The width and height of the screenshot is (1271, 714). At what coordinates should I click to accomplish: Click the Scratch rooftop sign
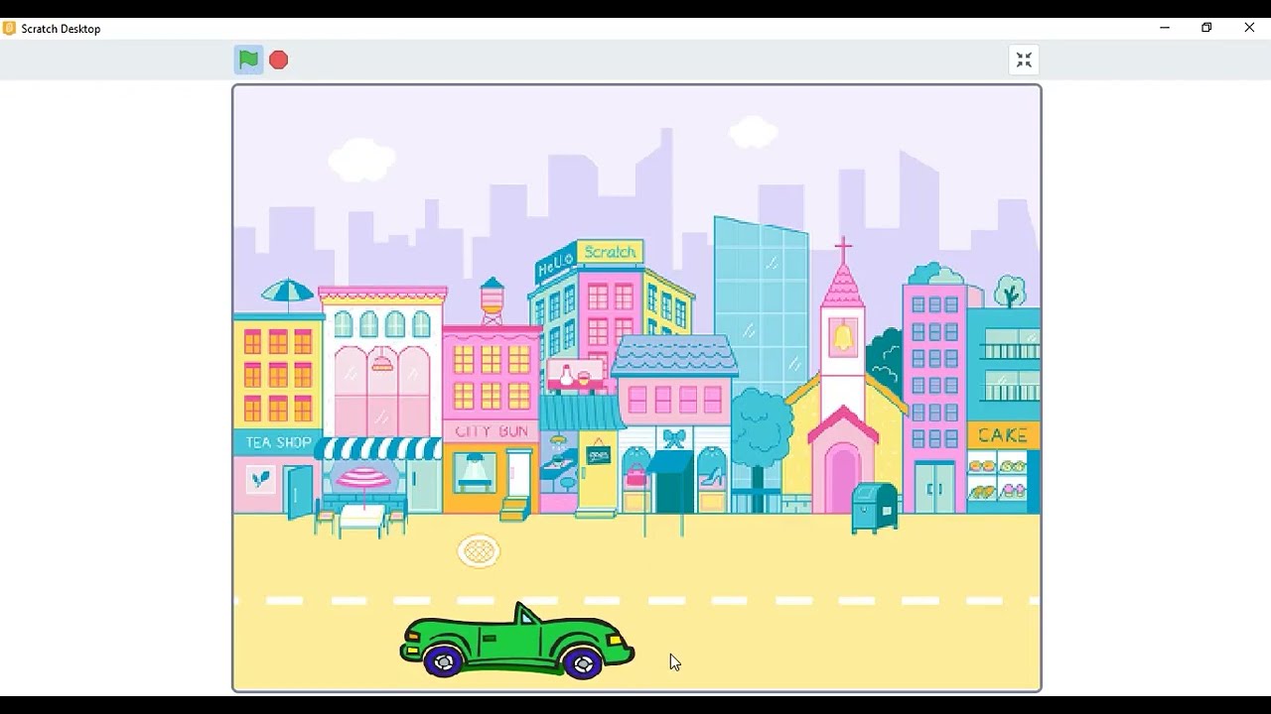coord(610,252)
